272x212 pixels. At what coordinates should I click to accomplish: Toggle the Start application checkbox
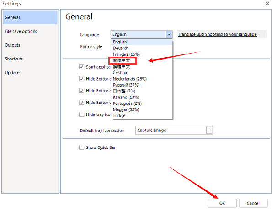[81, 67]
